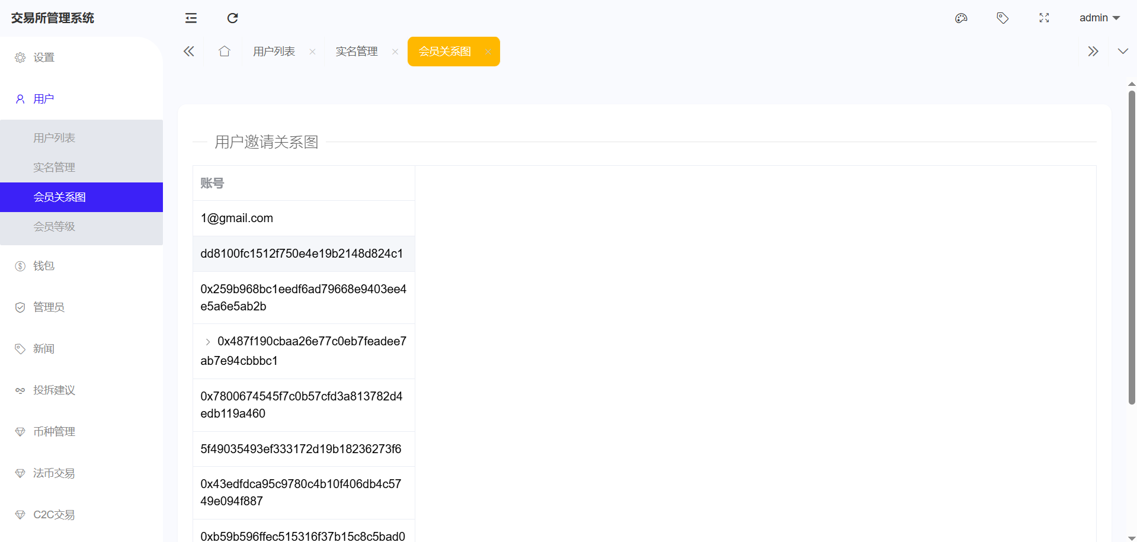Close the 会员关系图 tab
Screen dimensions: 1137x542
(x=488, y=52)
